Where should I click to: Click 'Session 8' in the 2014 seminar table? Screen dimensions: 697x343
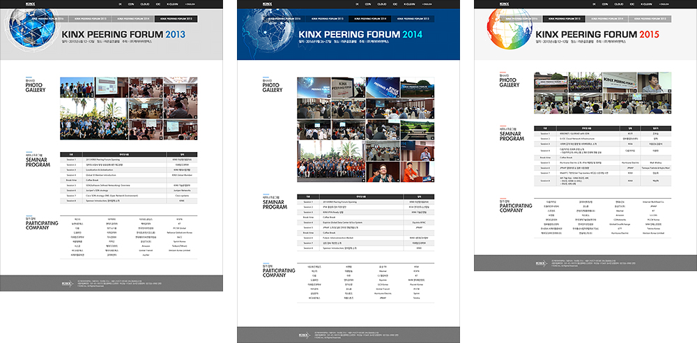(308, 248)
